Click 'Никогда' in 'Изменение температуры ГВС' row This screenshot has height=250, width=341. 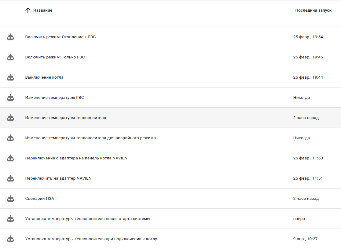[x=302, y=98]
